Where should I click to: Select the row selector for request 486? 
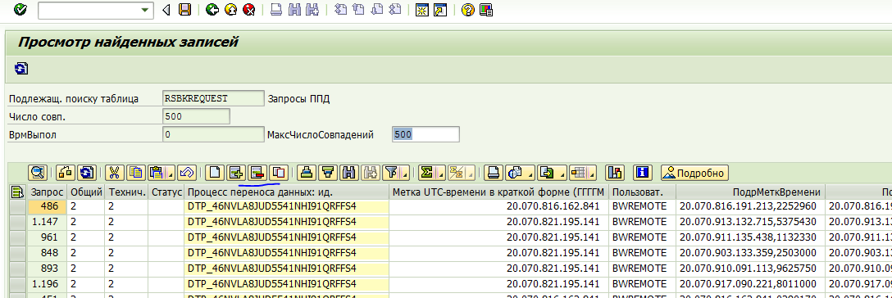pos(18,206)
